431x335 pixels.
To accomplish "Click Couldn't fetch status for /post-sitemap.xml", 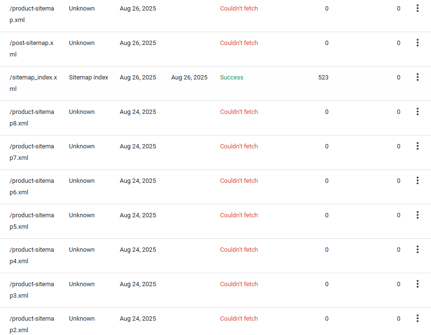I will [x=238, y=43].
